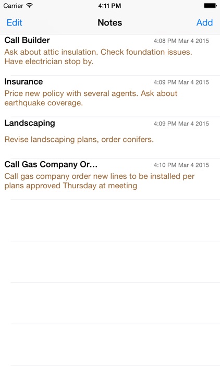Image resolution: width=220 pixels, height=391 pixels.
Task: Click the 4:11 PM clock in status bar
Action: click(109, 6)
